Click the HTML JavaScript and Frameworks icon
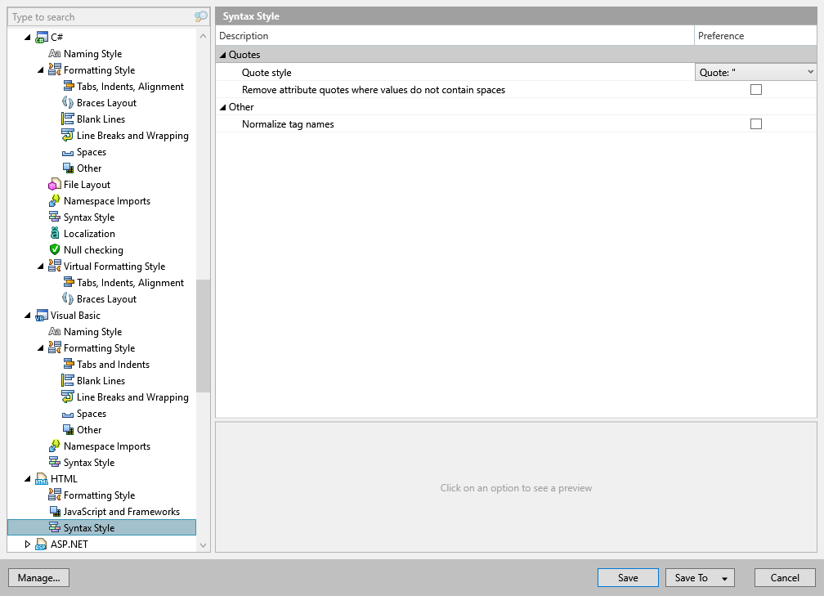This screenshot has height=596, width=824. click(x=55, y=512)
